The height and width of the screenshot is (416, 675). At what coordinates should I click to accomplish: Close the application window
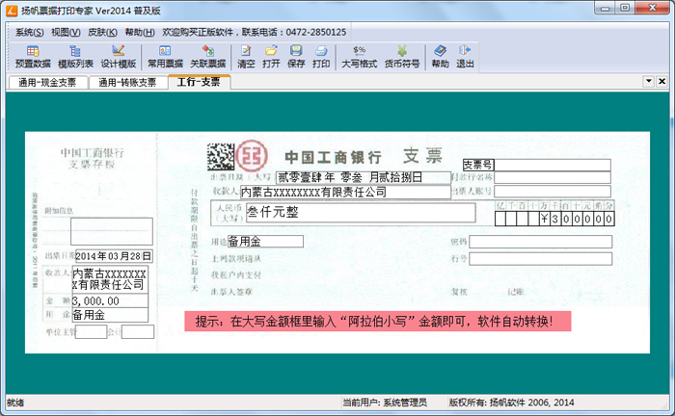(x=653, y=8)
